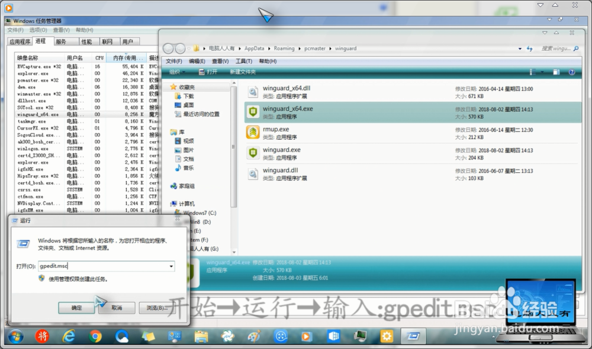Click 新建文件夹 in the Explorer toolbar
Viewport: 592px width, 349px height.
tap(243, 72)
